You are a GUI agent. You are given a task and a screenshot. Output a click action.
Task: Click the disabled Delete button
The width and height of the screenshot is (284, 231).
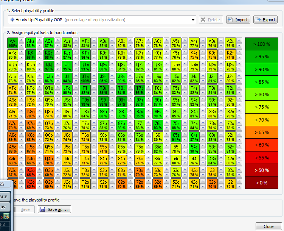(x=211, y=20)
